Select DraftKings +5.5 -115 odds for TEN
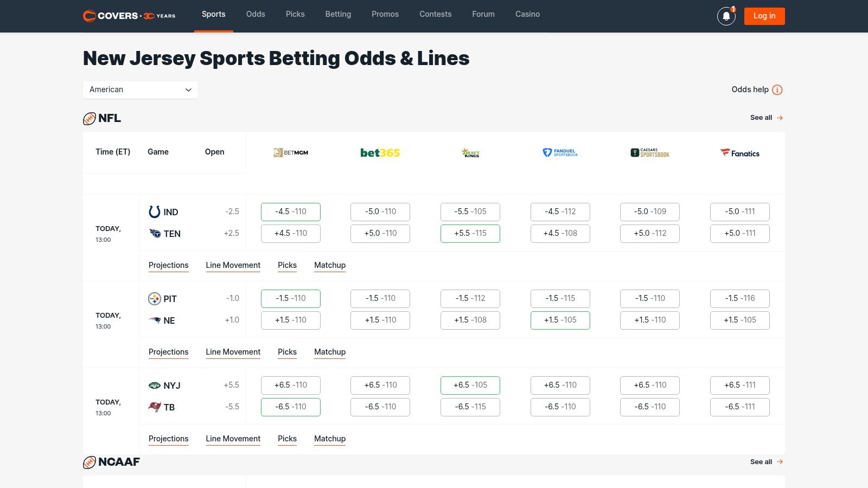Image resolution: width=868 pixels, height=488 pixels. click(470, 233)
